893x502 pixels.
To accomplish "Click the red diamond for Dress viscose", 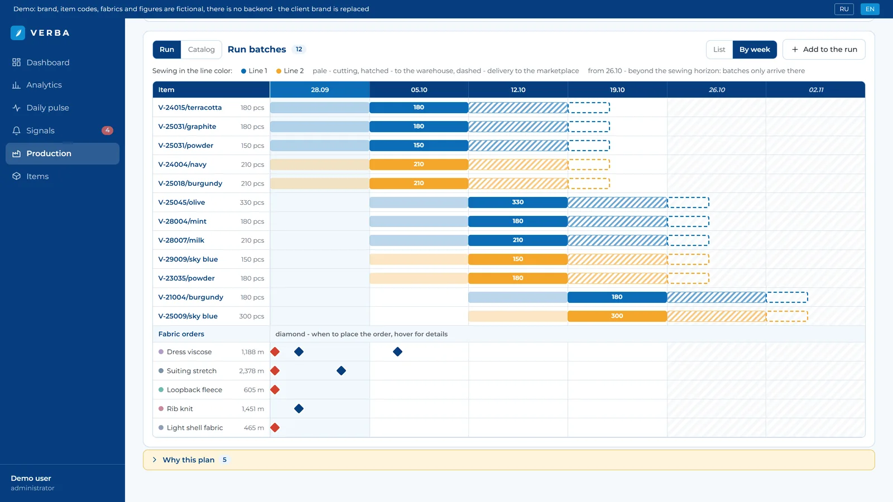I will click(x=275, y=352).
